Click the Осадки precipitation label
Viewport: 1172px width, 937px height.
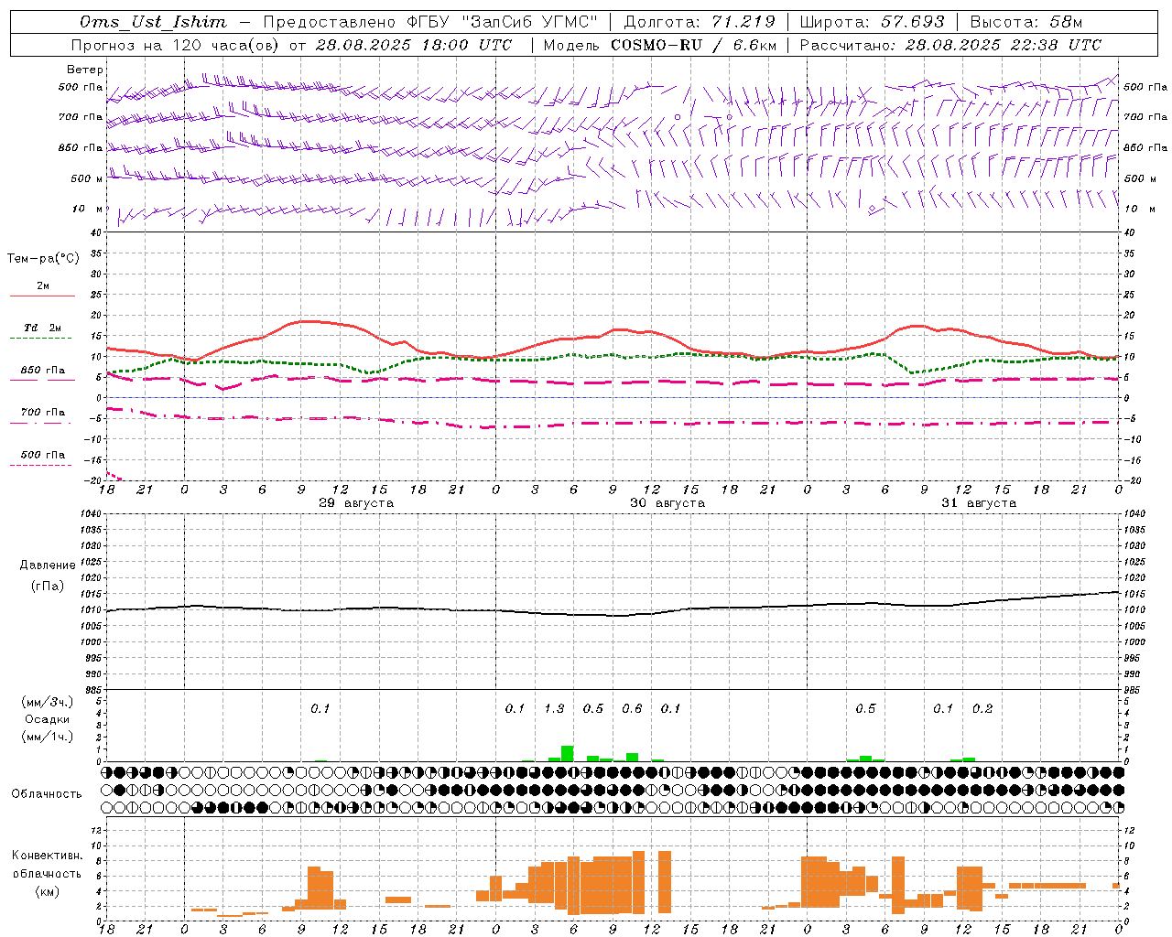47,719
